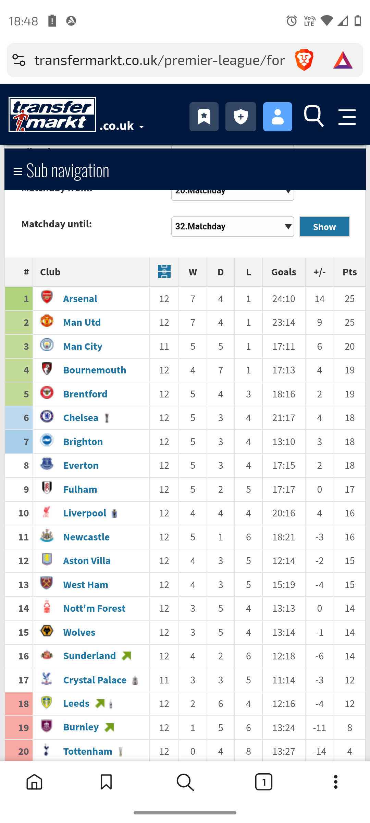Viewport: 370px width, 823px height.
Task: Click the matches-played pitch icon column header
Action: click(164, 272)
